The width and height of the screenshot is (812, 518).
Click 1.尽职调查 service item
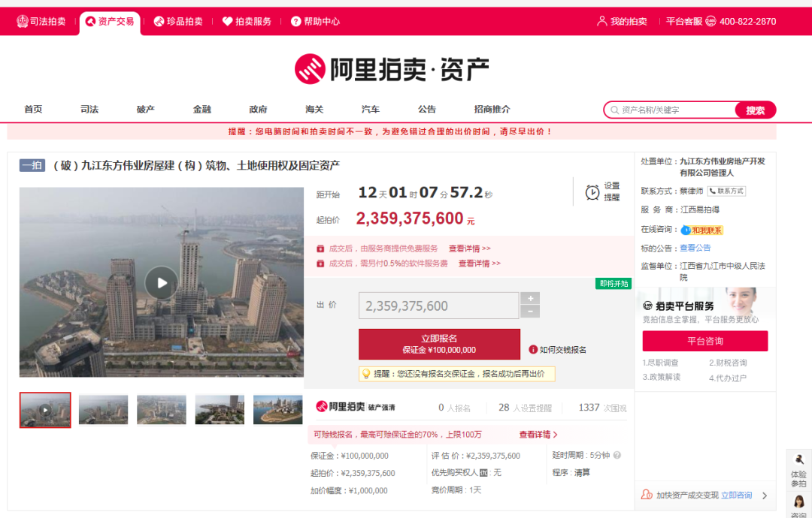click(x=660, y=363)
